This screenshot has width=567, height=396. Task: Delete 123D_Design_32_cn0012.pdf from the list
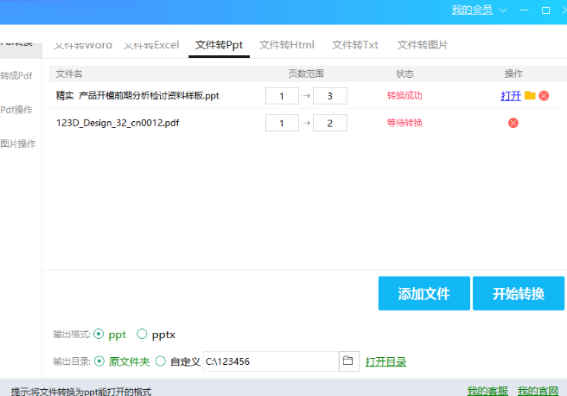click(513, 124)
